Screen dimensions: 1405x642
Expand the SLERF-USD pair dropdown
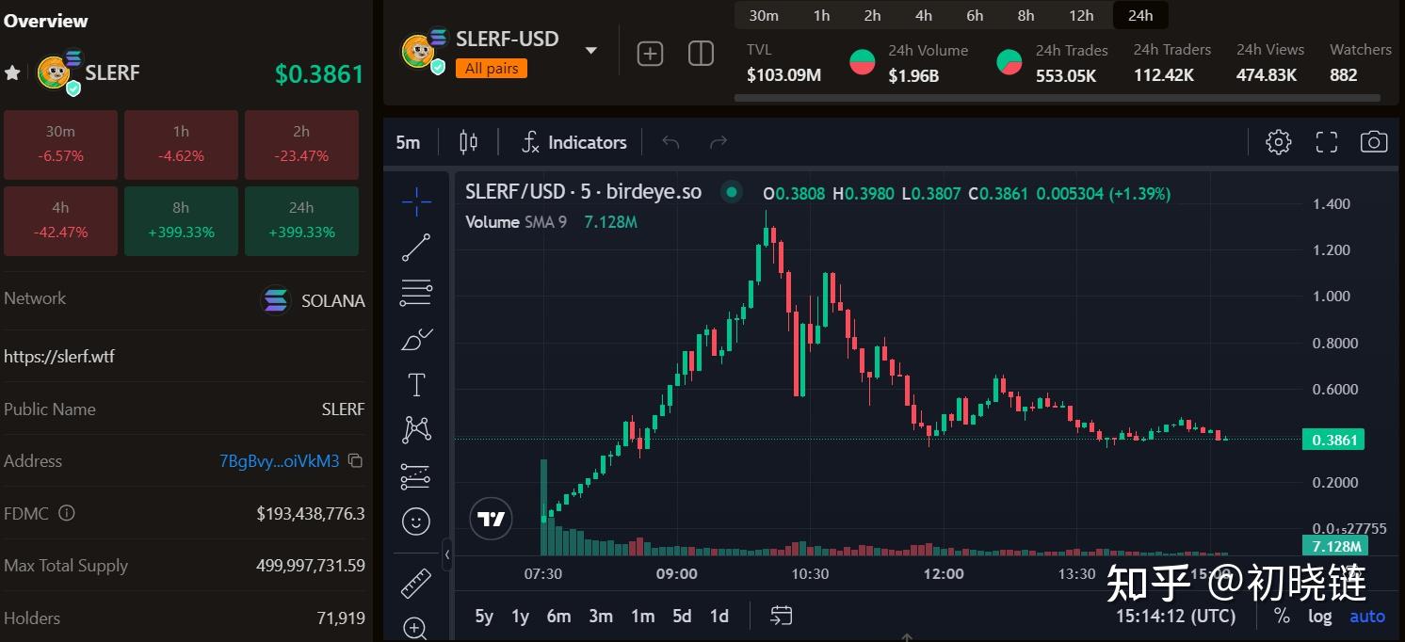tap(591, 50)
